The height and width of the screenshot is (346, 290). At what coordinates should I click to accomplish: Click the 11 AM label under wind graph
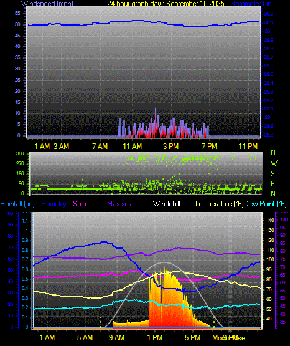coord(133,147)
